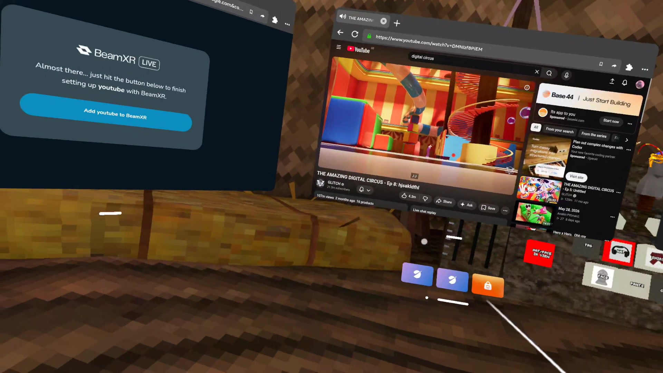Open Live chat replay
Viewport: 663px width, 373px height.
424,211
